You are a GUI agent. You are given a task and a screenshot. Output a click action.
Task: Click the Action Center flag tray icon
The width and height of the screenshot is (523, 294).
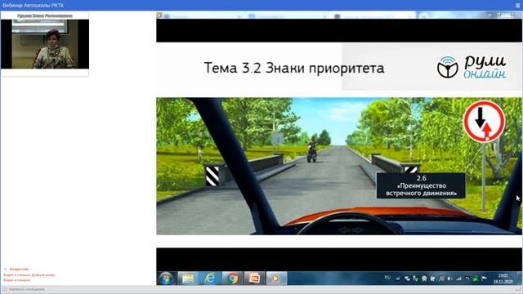point(485,278)
